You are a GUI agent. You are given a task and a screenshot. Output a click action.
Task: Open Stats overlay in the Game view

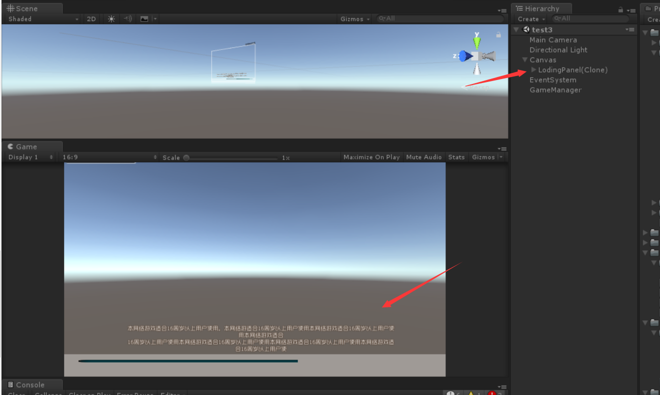click(456, 156)
